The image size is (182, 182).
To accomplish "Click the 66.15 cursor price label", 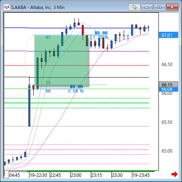I will pos(169,85).
